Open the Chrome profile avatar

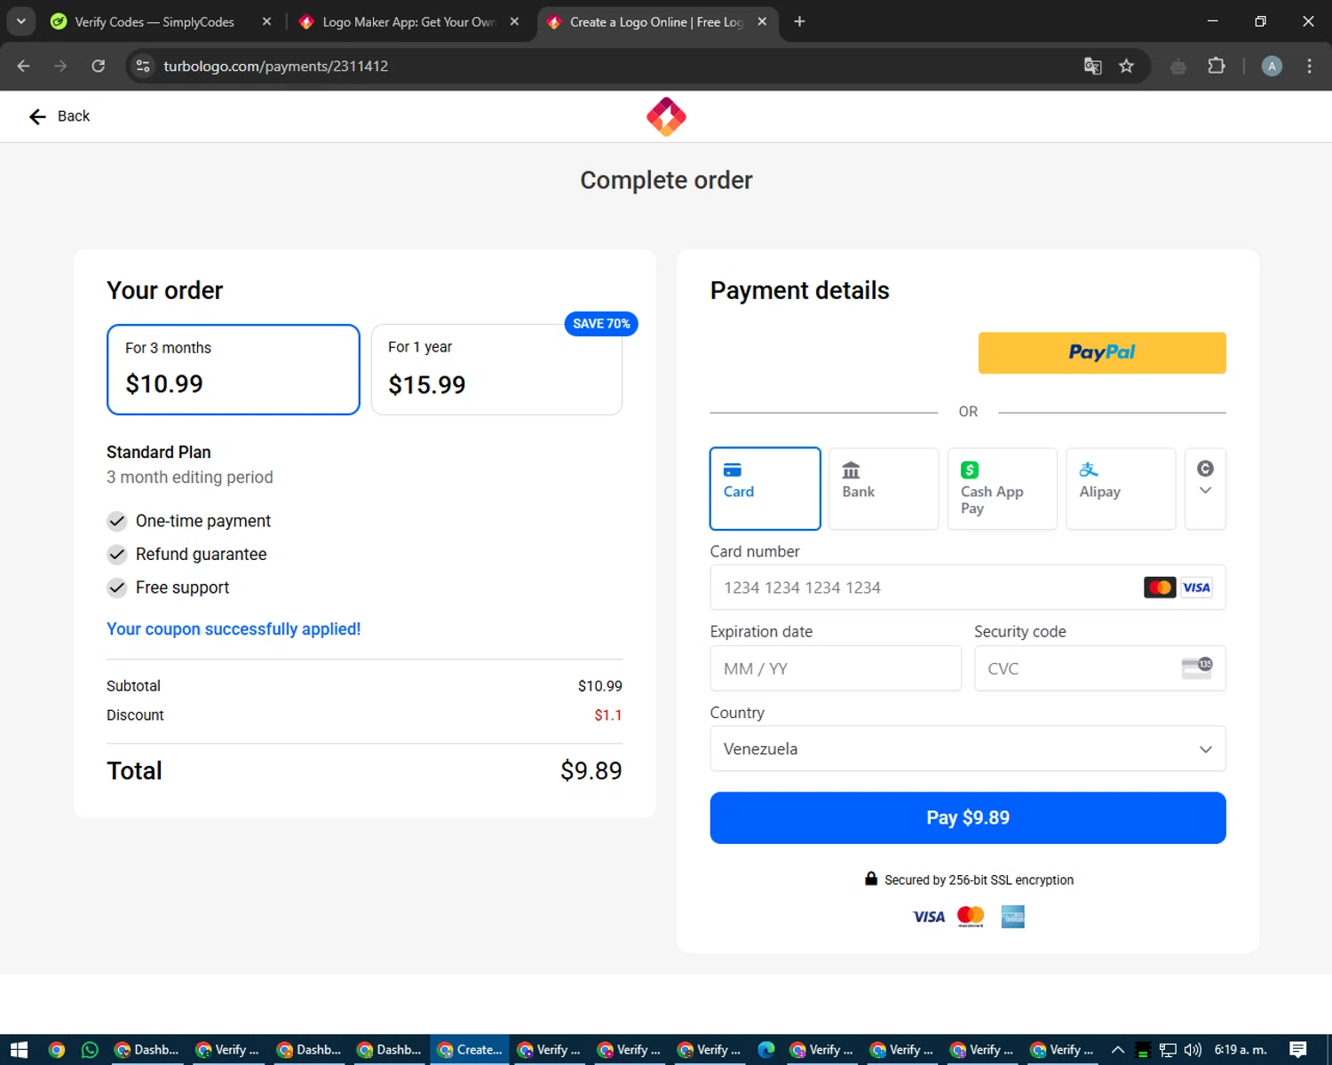1272,66
